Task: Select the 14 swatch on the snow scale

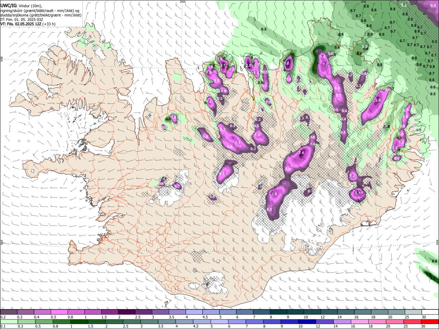Action: pyautogui.click(x=346, y=312)
